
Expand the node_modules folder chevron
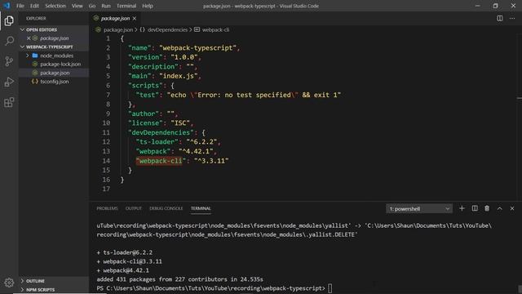click(x=28, y=56)
